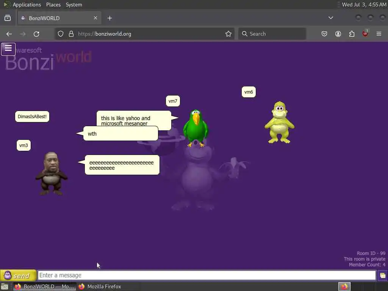Image resolution: width=388 pixels, height=291 pixels.
Task: Click the vm7 name tag
Action: 173,101
